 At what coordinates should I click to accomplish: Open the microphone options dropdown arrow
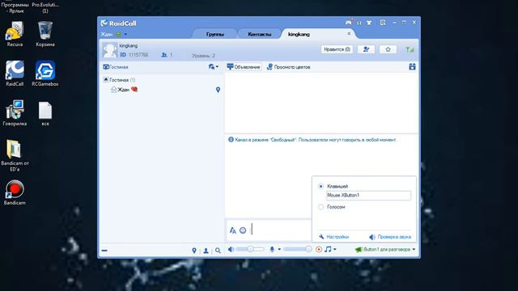[x=279, y=250]
